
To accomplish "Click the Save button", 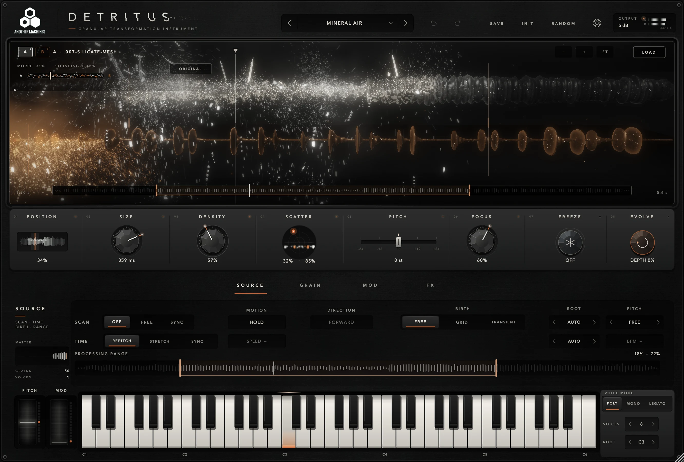I will pyautogui.click(x=497, y=24).
